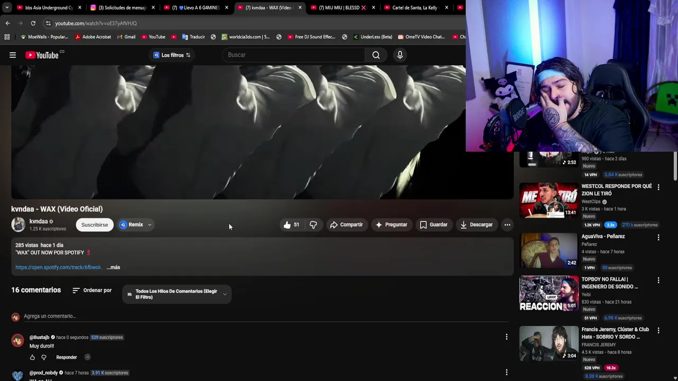Screen dimensions: 678x381
Task: Click the page vertical scrollbar
Action: 675,166
